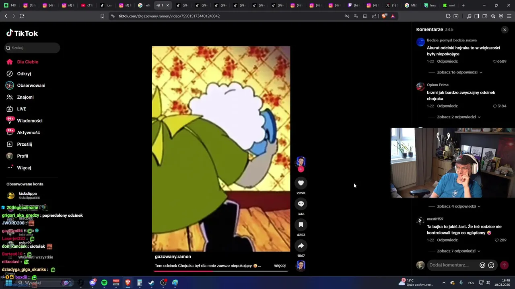Toggle the microphone icon in system tray
This screenshot has height=289, width=515.
click(x=461, y=283)
